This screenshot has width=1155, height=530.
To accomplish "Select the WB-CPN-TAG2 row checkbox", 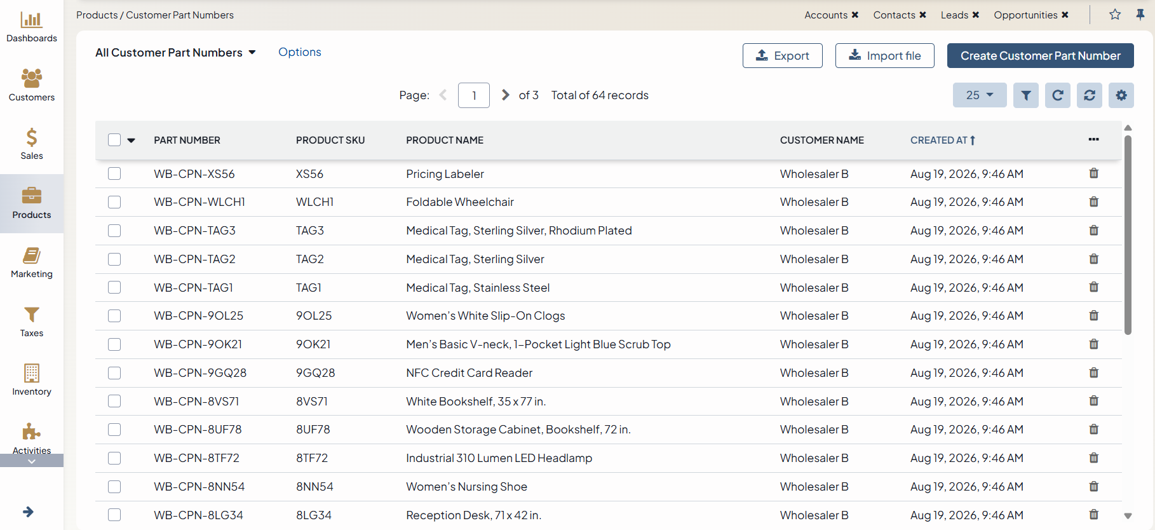I will 114,259.
